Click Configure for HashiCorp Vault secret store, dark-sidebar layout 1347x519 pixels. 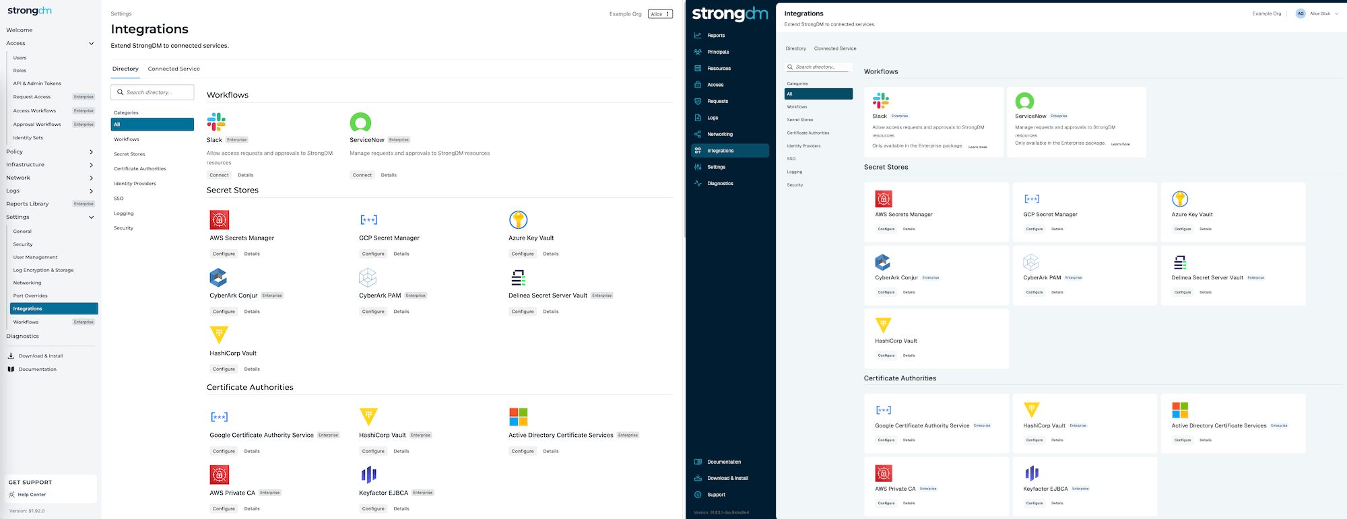[886, 355]
